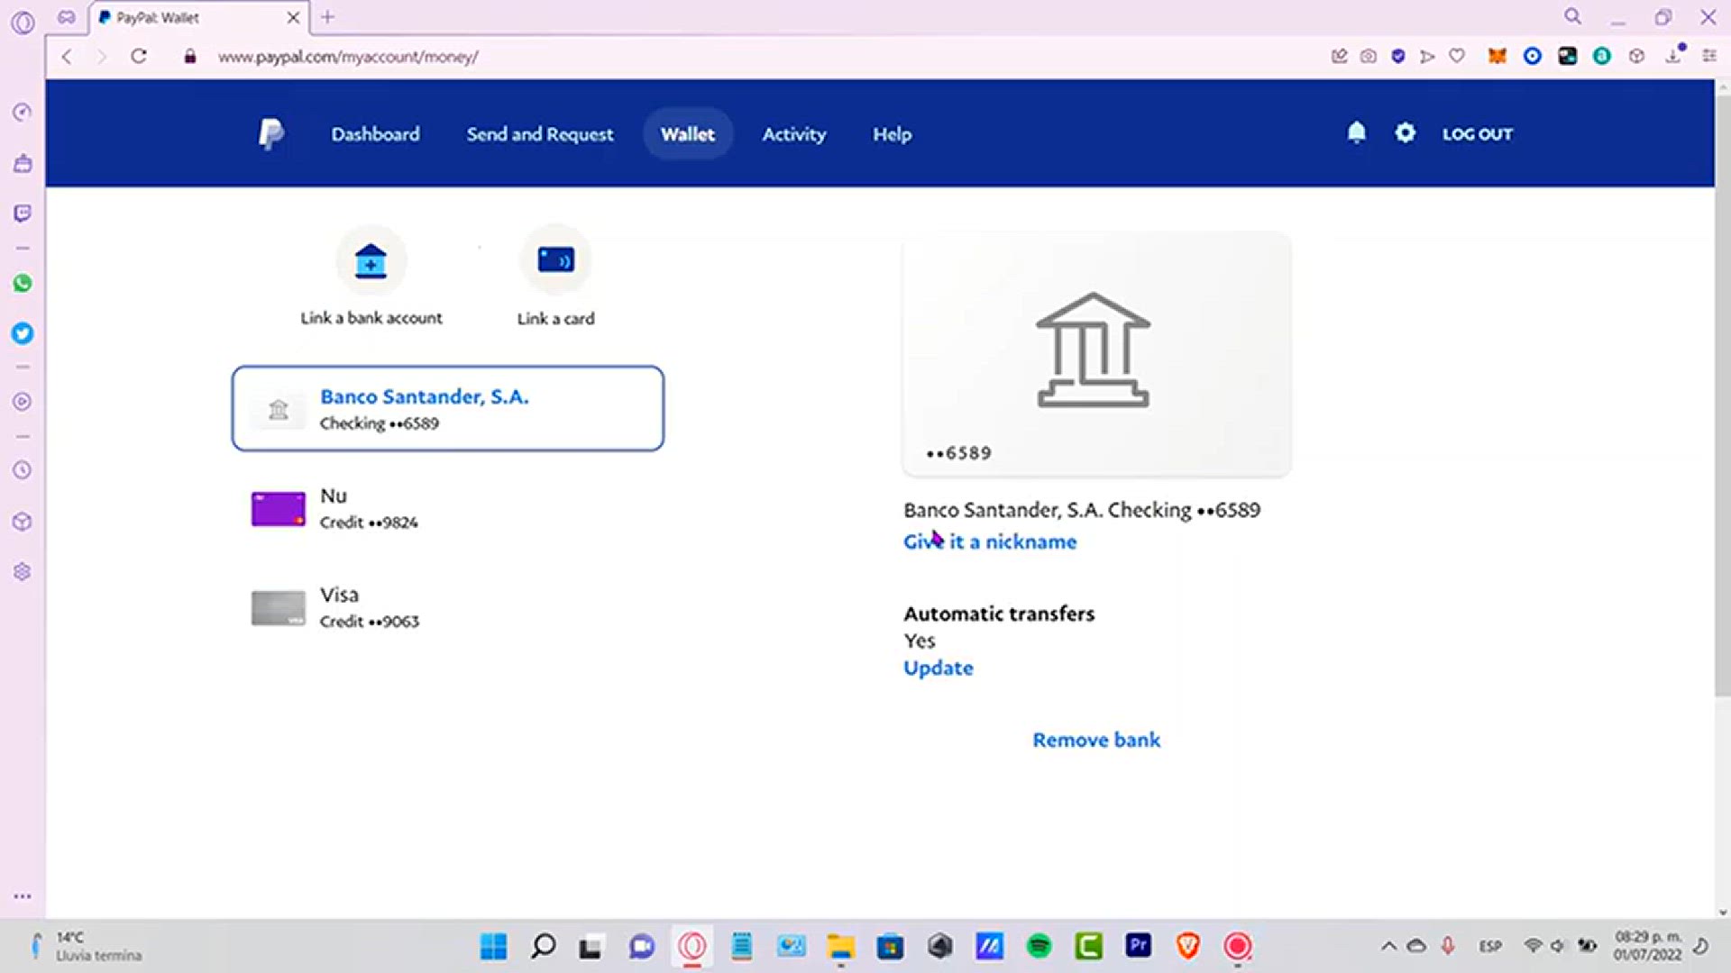Screen dimensions: 1731x973
Task: Open a new browser tab
Action: point(327,17)
